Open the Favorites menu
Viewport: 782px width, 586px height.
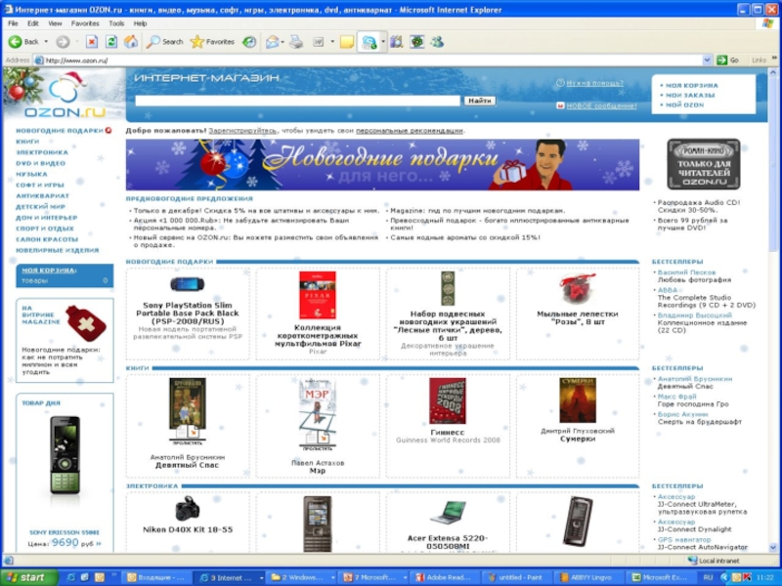(85, 23)
